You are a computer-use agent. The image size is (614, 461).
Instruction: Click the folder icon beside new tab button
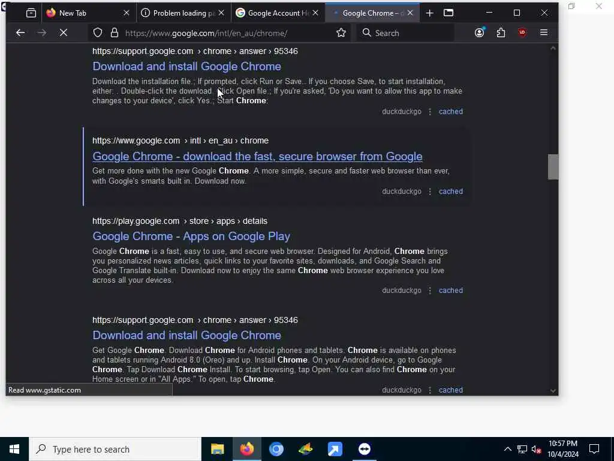(x=449, y=13)
